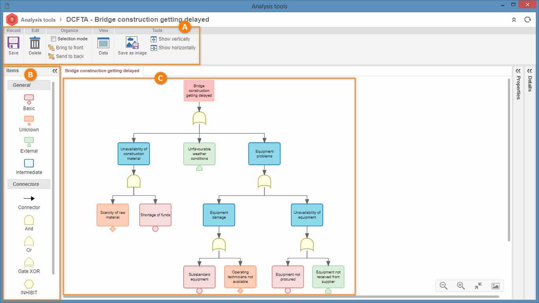This screenshot has width=539, height=303.
Task: Bring selected item to front
Action: pos(66,48)
